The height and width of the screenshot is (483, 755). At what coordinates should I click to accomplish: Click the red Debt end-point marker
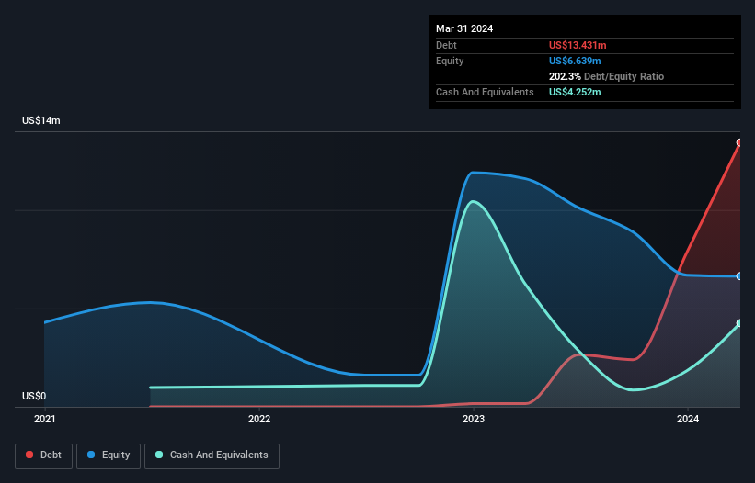[x=739, y=142]
